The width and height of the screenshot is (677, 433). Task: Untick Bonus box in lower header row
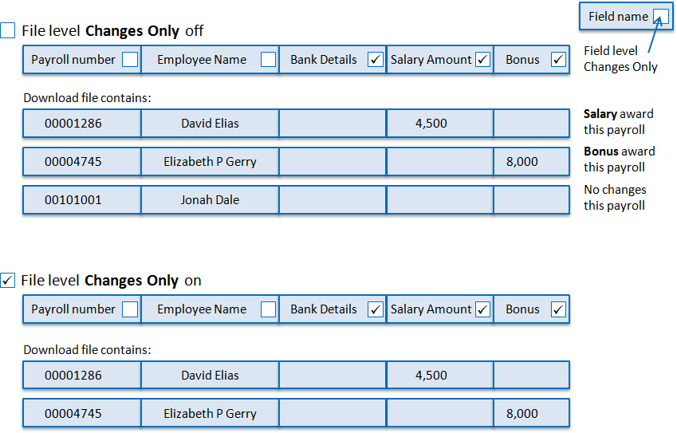tap(558, 309)
